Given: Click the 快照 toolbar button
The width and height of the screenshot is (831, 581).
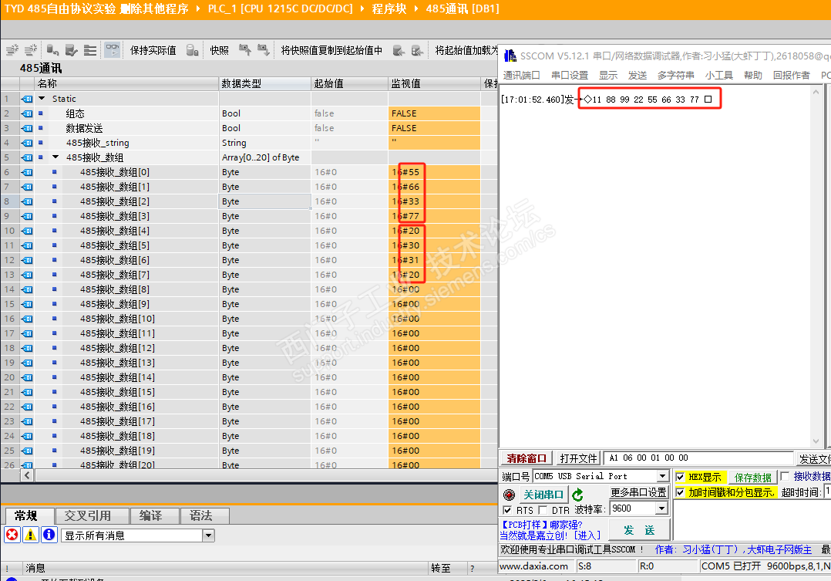Looking at the screenshot, I should [219, 50].
